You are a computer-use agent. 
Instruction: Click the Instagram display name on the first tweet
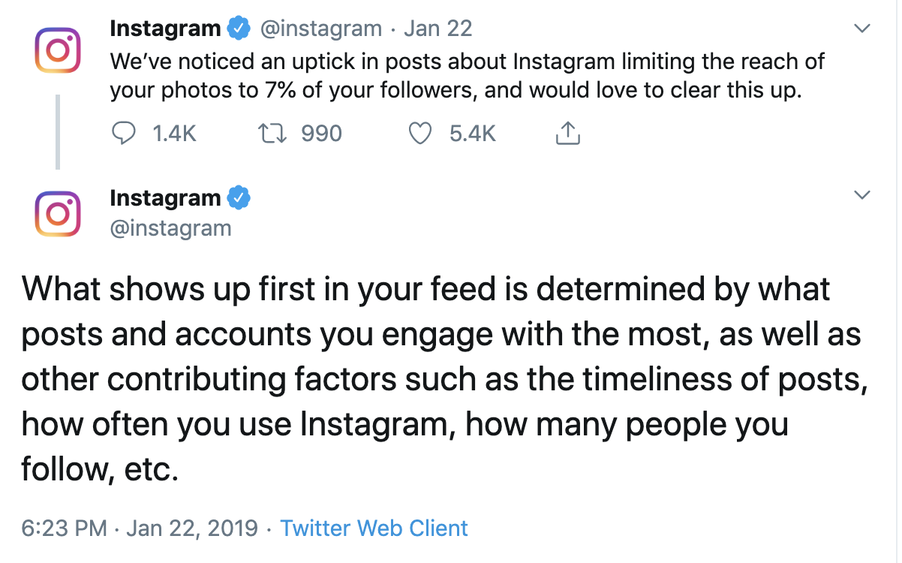tap(165, 29)
